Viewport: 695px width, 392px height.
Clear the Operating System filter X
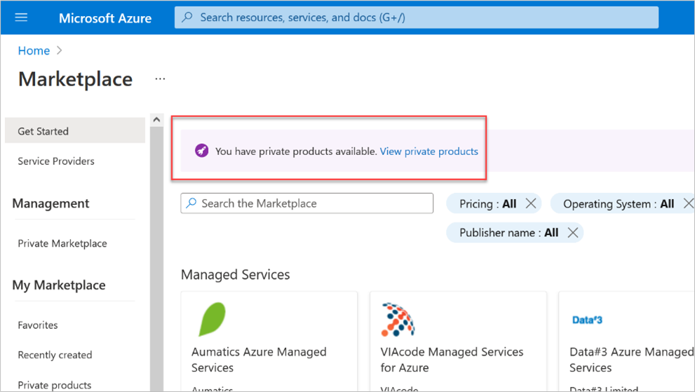coord(688,204)
